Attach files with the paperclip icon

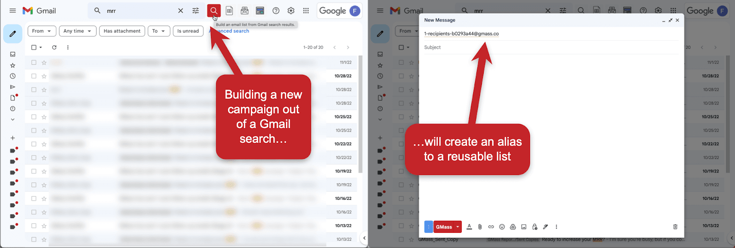[480, 227]
